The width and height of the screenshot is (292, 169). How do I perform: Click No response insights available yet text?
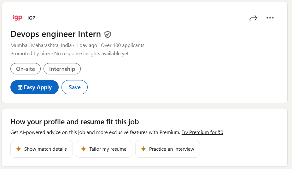click(91, 54)
